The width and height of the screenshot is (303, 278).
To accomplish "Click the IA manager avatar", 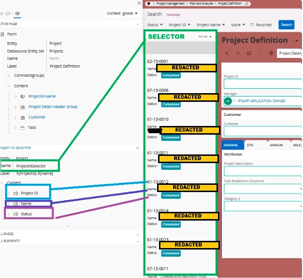I will tap(228, 101).
